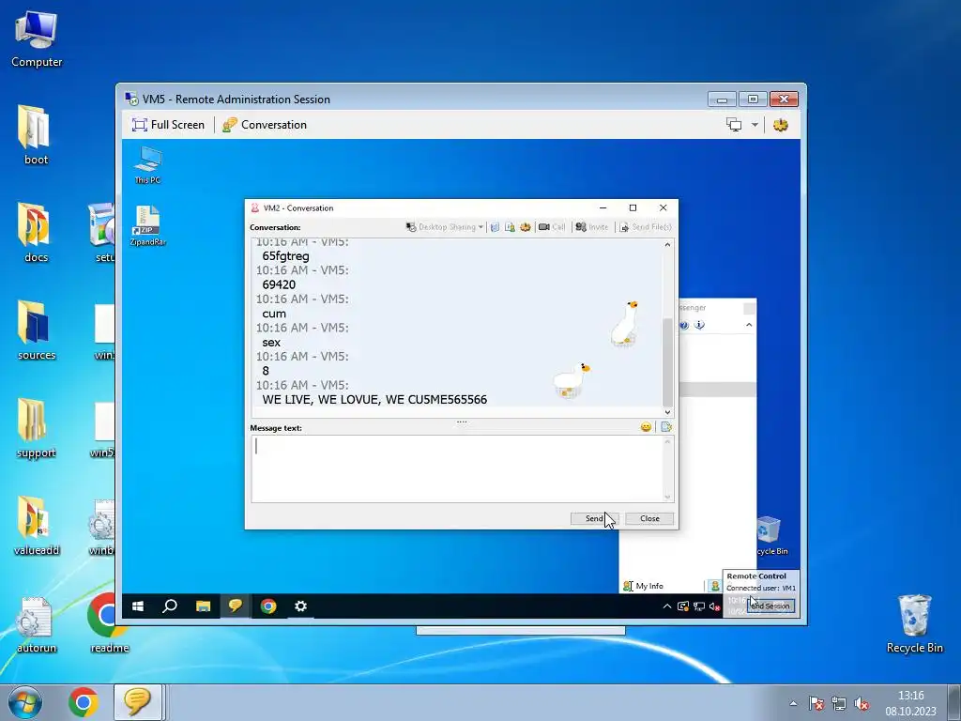Click the info icon in the messenger window
961x721 pixels.
coord(699,325)
